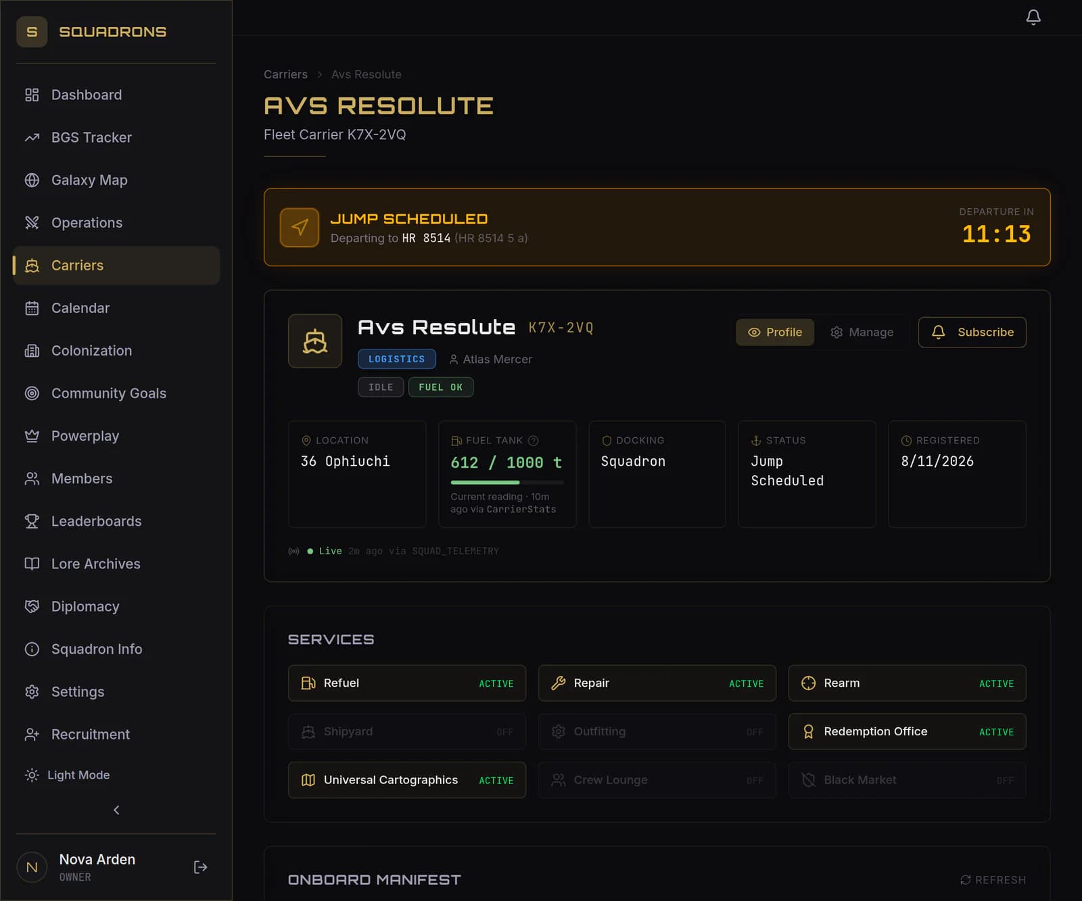Image resolution: width=1082 pixels, height=901 pixels.
Task: Toggle the Outfitting service
Action: coord(657,731)
